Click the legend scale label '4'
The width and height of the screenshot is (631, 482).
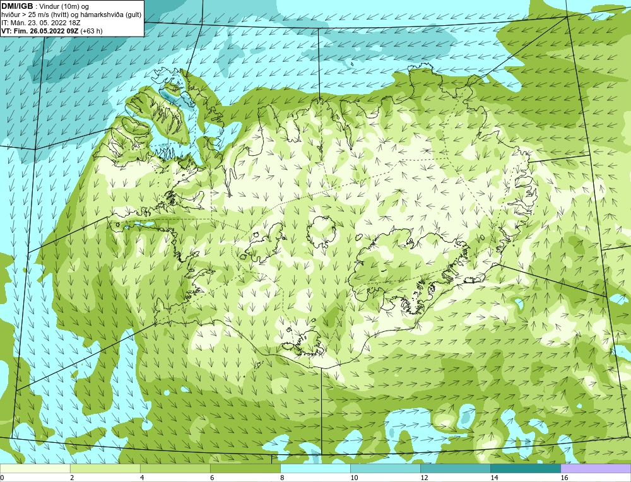coord(142,478)
